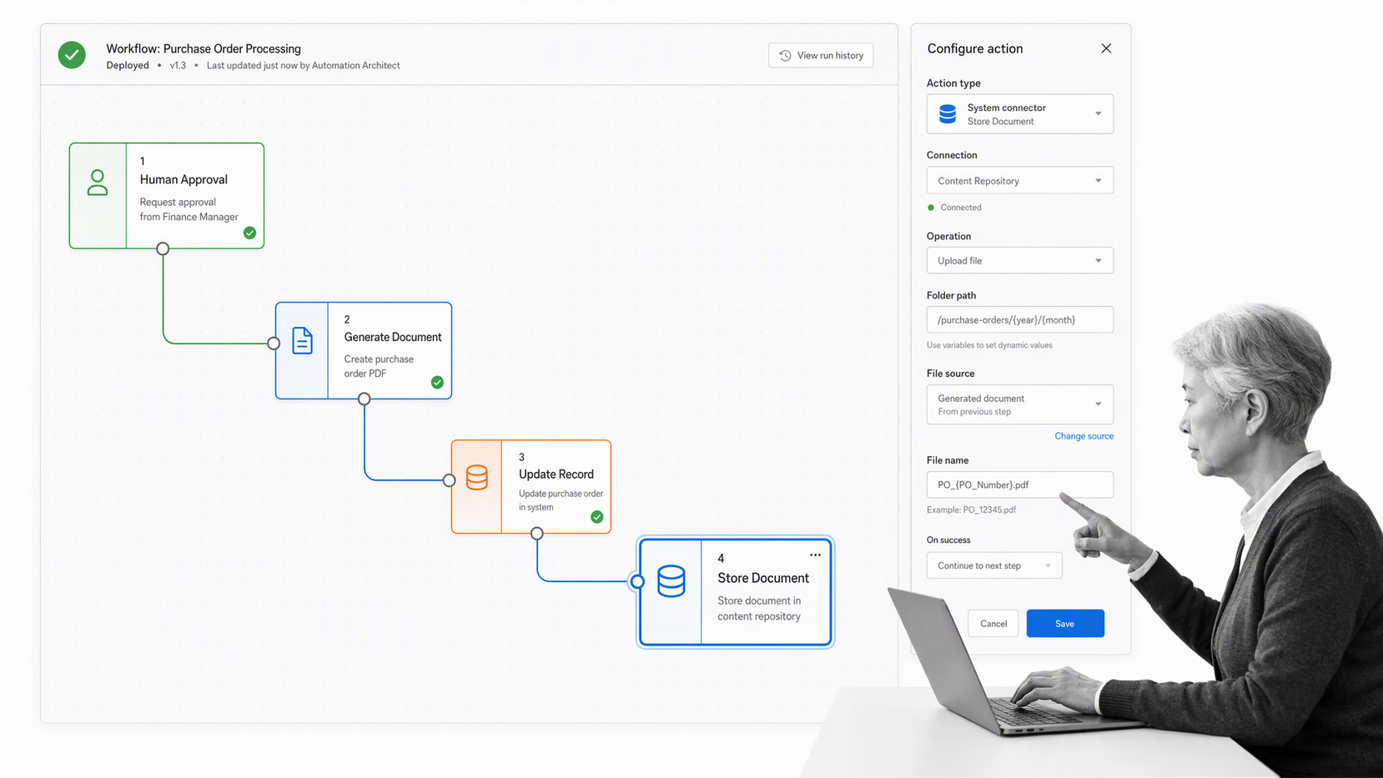Click the 'Example: PO_12345.pdf' hint text

pos(971,509)
